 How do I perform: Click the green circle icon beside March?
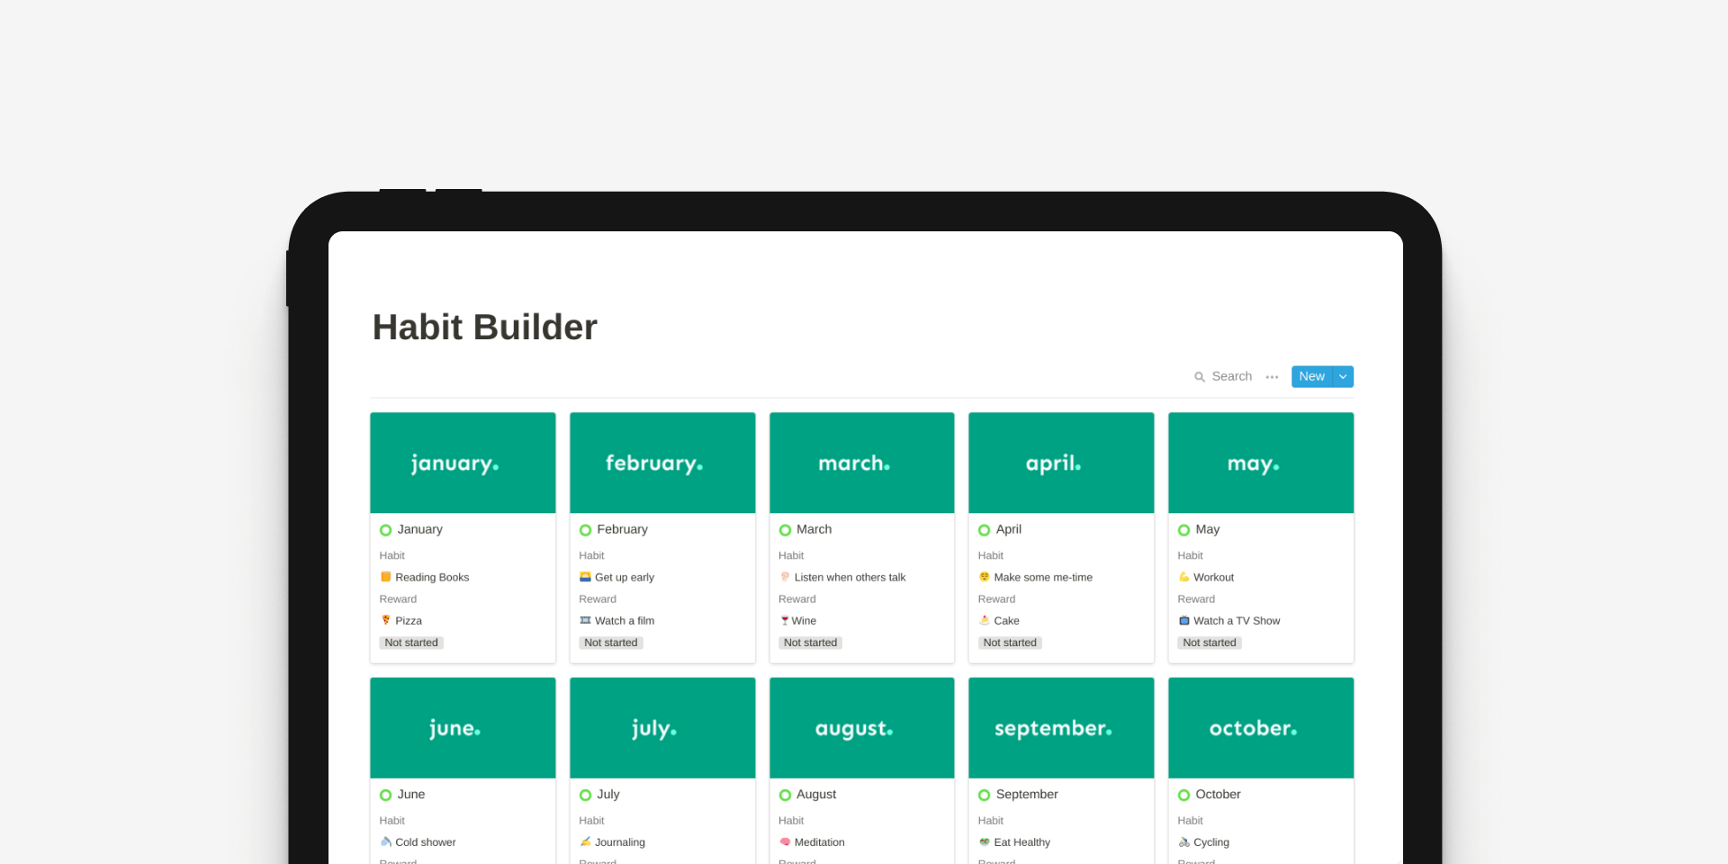[x=785, y=530]
